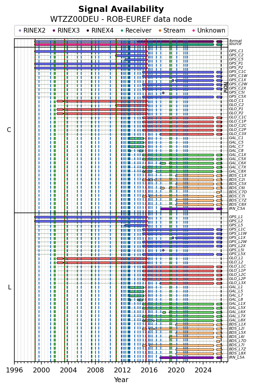
Task: Click the RINEX4 legend entry
Action: [100, 31]
